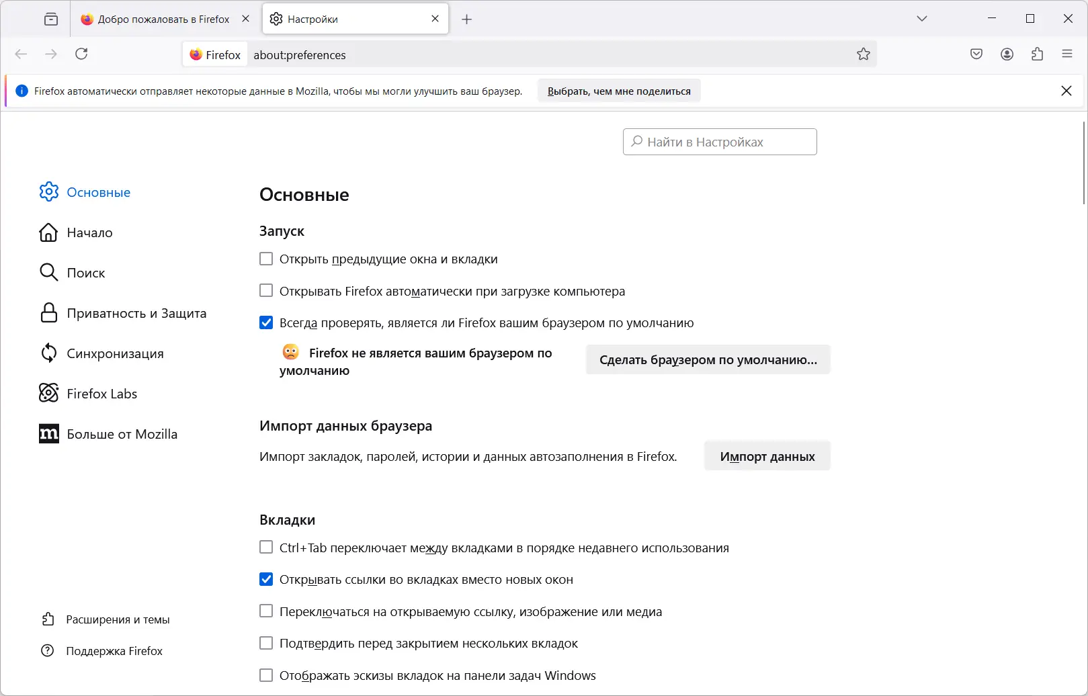
Task: Open the Приватность и Защита section
Action: tap(136, 313)
